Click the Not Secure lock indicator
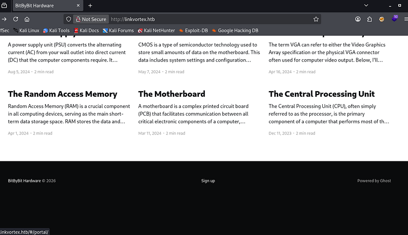The width and height of the screenshot is (408, 235). [x=91, y=19]
